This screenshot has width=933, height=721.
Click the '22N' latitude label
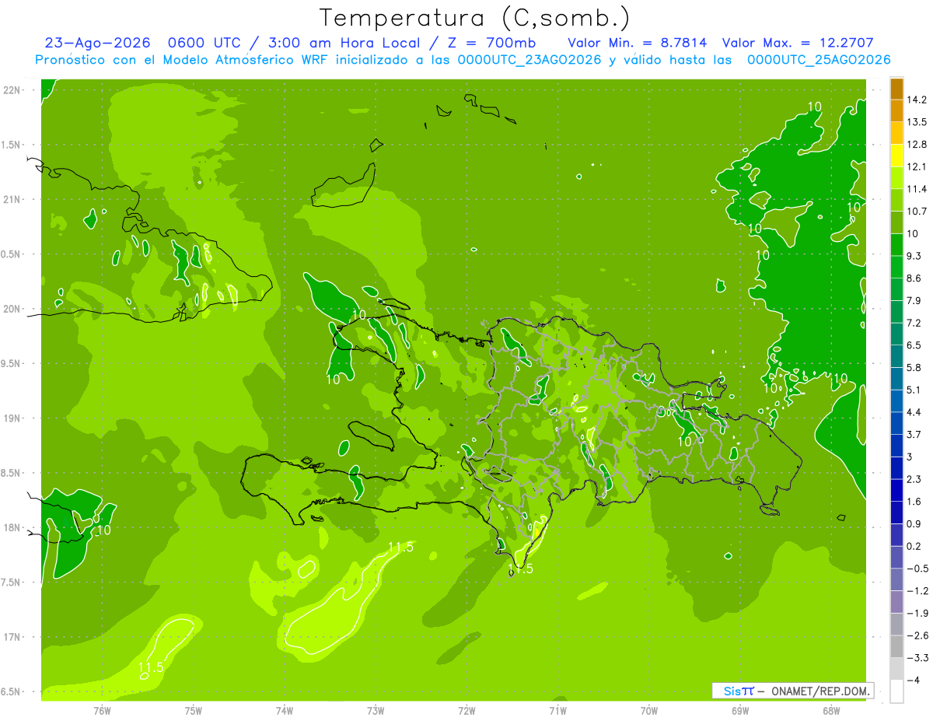pyautogui.click(x=12, y=89)
